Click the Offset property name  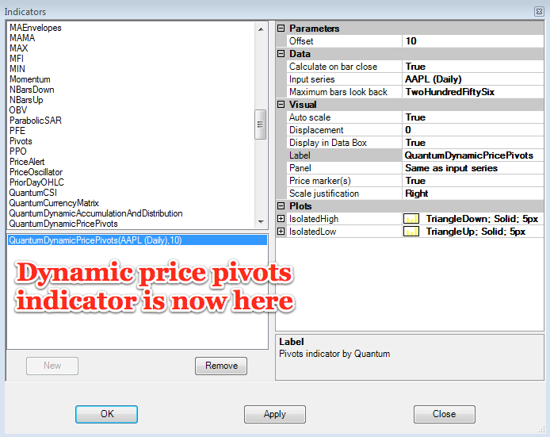301,41
